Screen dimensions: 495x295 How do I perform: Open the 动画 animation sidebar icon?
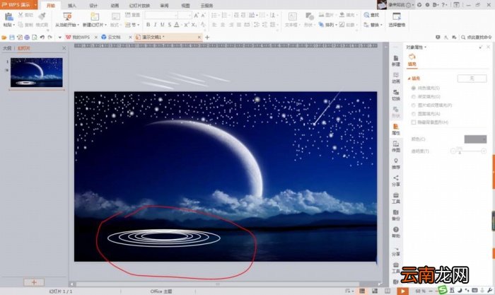point(396,78)
